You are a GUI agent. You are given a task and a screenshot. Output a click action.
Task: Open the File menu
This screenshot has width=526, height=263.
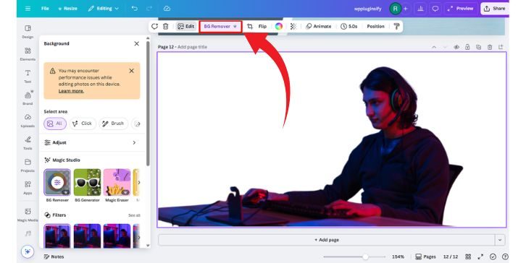coord(45,9)
